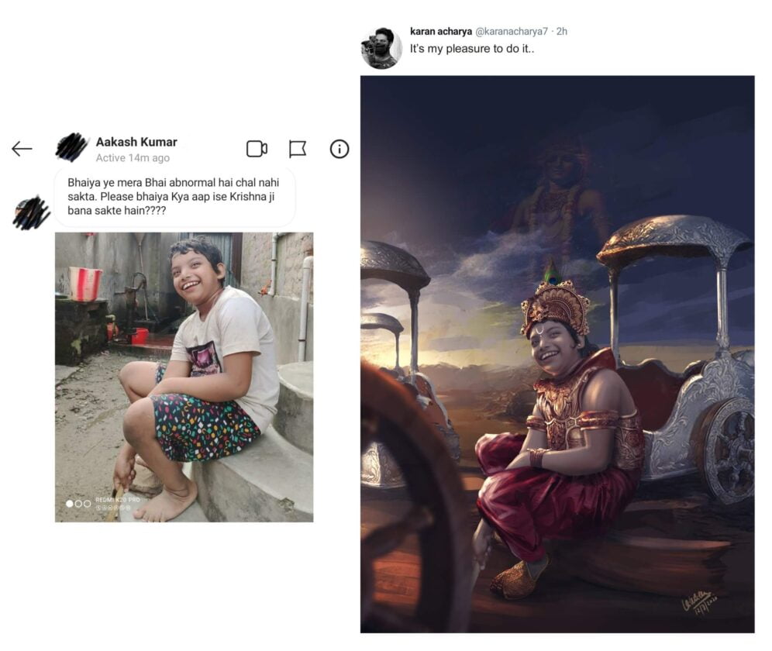Open the Krishna painting in the tweet

[x=557, y=353]
